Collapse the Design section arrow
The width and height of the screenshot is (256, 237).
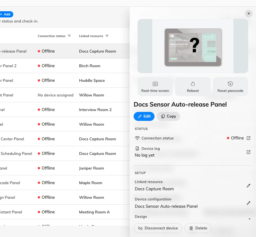coord(249,219)
